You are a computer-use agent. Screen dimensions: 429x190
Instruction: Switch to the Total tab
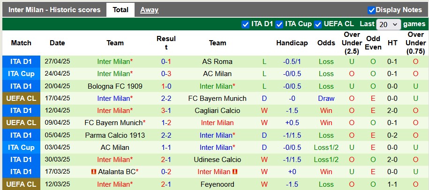120,10
